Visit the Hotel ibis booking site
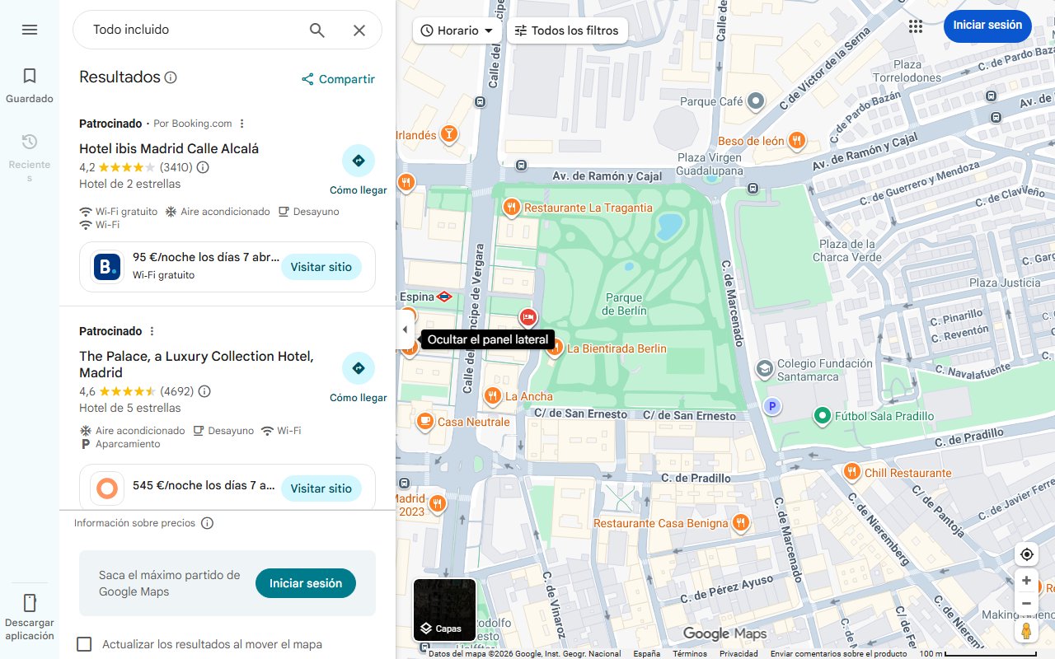Image resolution: width=1055 pixels, height=659 pixels. [321, 267]
